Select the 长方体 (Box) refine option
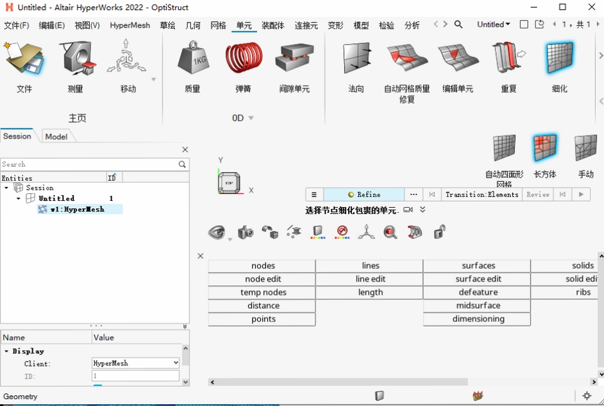Image resolution: width=604 pixels, height=406 pixels. coord(545,148)
